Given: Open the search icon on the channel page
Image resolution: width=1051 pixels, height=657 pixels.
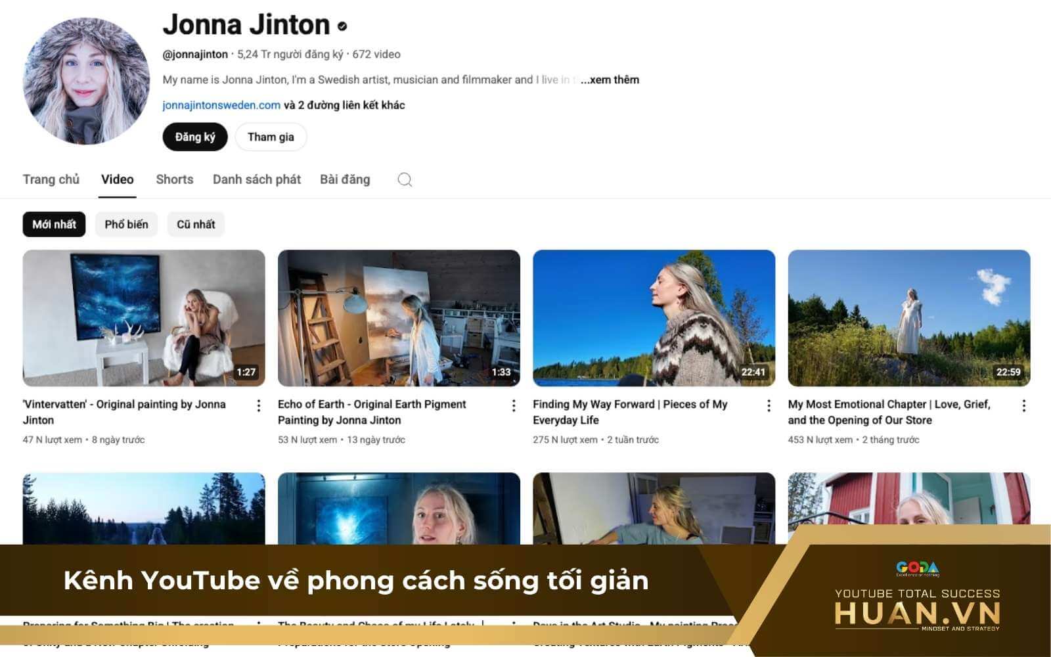Looking at the screenshot, I should tap(405, 179).
